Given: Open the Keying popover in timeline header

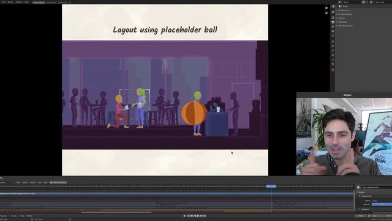Looking at the screenshot, I should tap(14, 215).
